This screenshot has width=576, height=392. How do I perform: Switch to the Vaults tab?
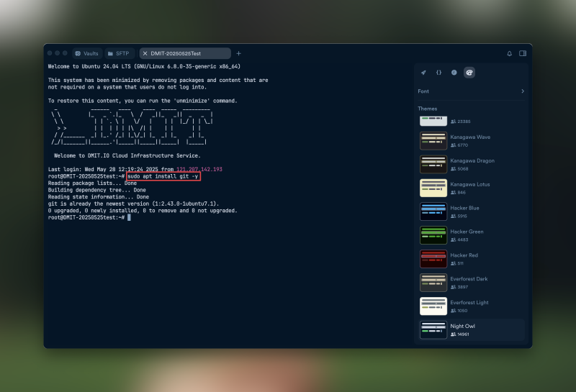tap(86, 53)
